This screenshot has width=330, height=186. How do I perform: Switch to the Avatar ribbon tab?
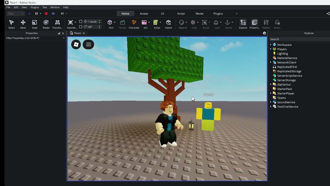coord(144,13)
